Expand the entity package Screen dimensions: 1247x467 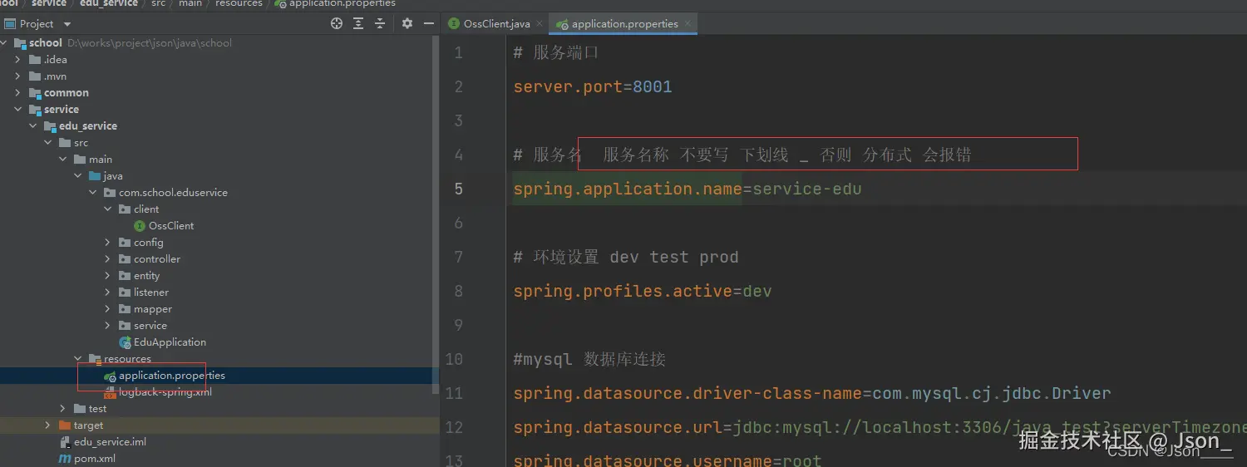[x=108, y=276]
